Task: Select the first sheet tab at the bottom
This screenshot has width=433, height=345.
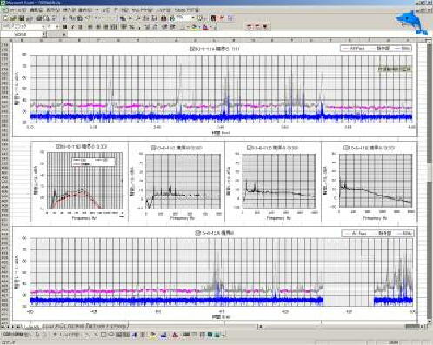Action: coord(31,327)
